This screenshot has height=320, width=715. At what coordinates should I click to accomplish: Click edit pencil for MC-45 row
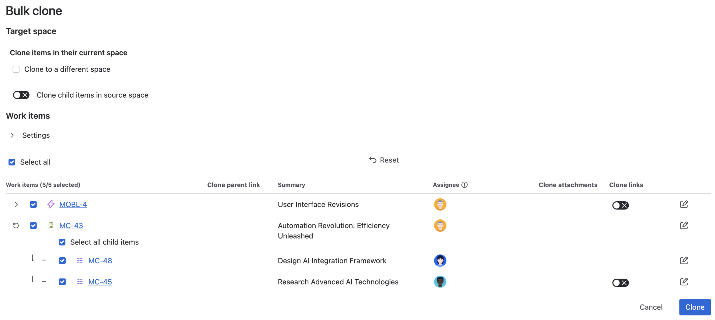tap(683, 282)
